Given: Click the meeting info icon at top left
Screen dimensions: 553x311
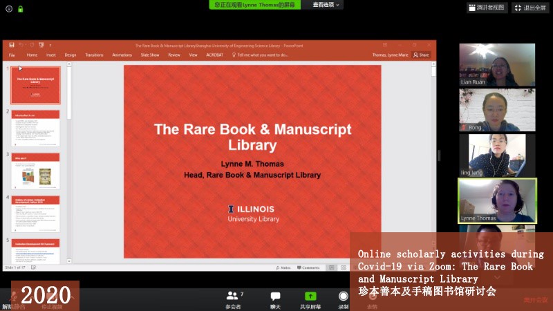Looking at the screenshot, I should (8, 9).
